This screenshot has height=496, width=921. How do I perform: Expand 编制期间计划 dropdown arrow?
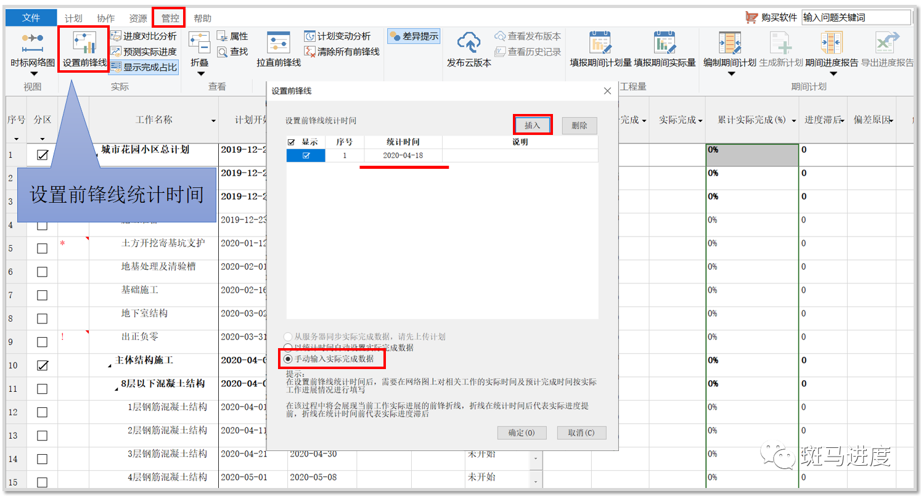(731, 75)
